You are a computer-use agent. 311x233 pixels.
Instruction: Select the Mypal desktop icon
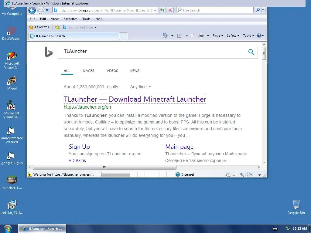point(12,83)
